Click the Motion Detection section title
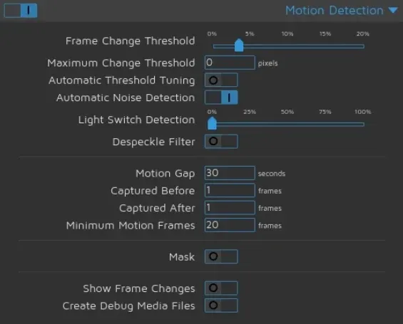 (x=334, y=11)
